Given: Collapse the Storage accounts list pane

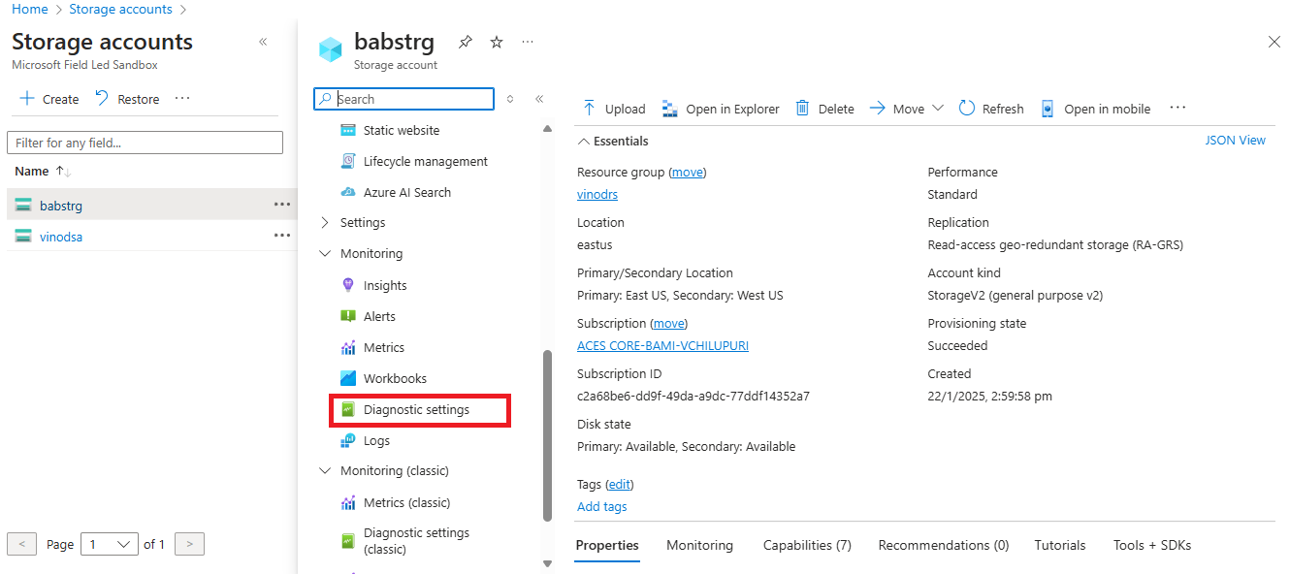Looking at the screenshot, I should coord(263,42).
